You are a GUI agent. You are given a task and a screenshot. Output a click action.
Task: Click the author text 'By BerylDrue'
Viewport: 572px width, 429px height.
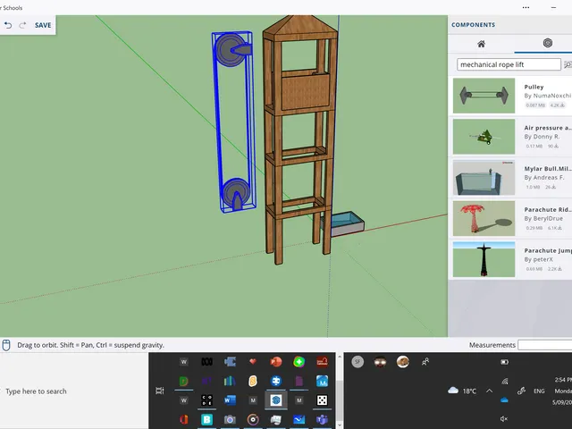[543, 218]
